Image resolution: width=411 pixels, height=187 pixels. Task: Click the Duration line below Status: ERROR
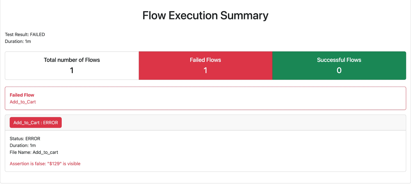pos(23,146)
